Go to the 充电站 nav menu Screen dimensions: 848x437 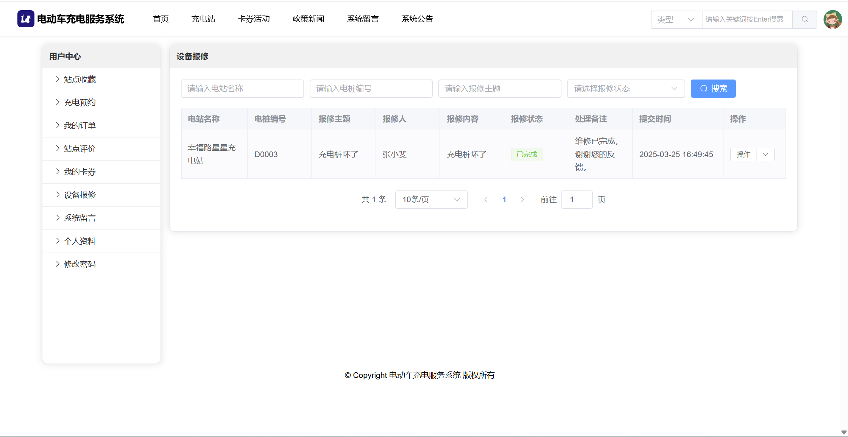[203, 19]
